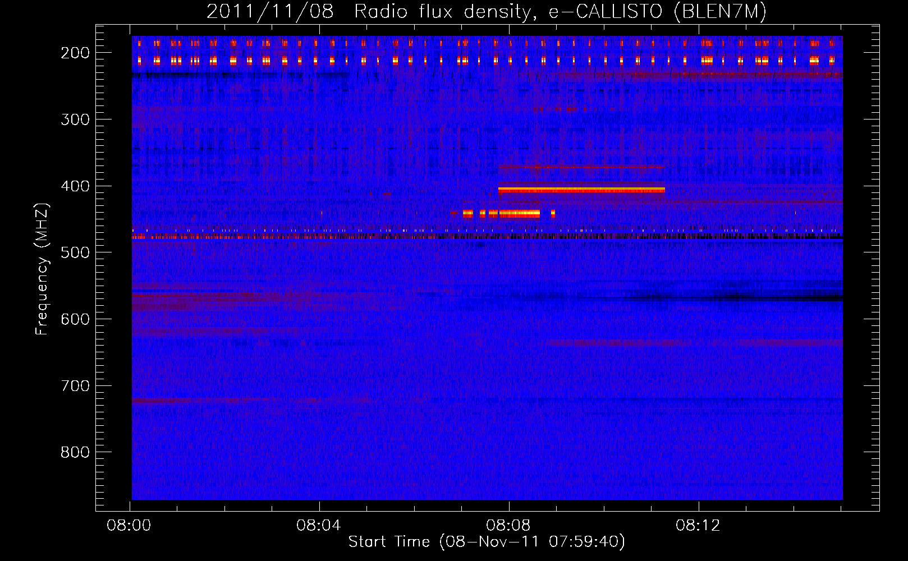
Task: Click the 08:00 time tick label
Action: click(129, 526)
